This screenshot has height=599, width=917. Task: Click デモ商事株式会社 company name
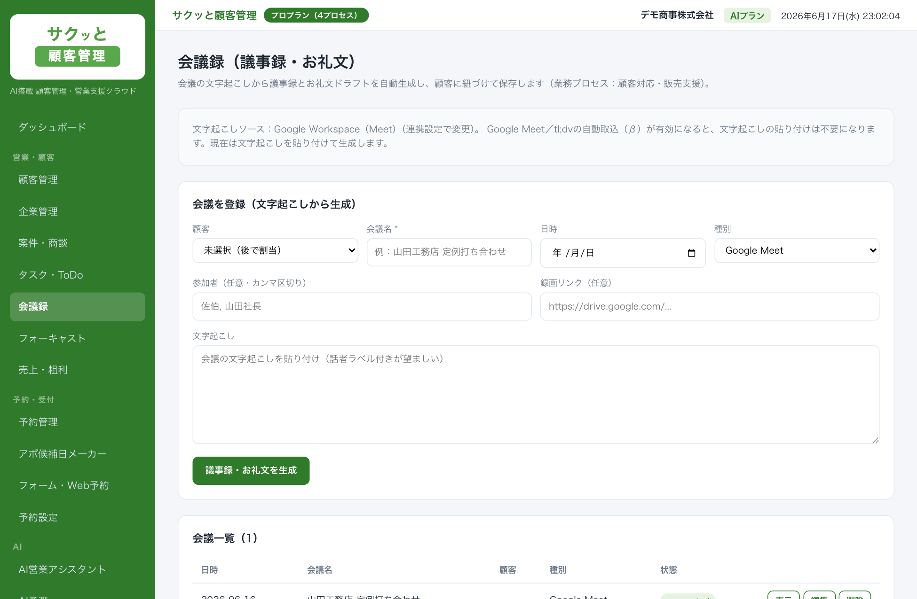[x=677, y=15]
